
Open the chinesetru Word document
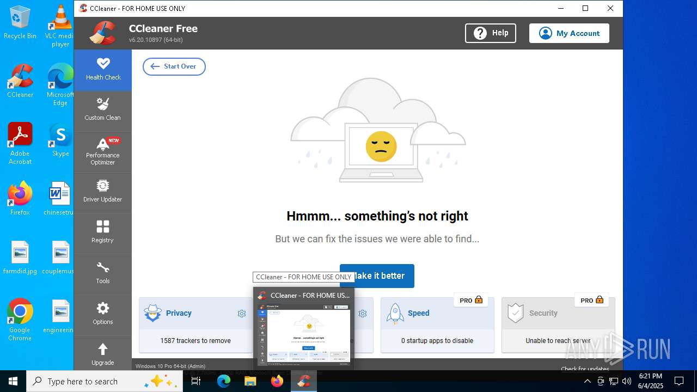[60, 199]
